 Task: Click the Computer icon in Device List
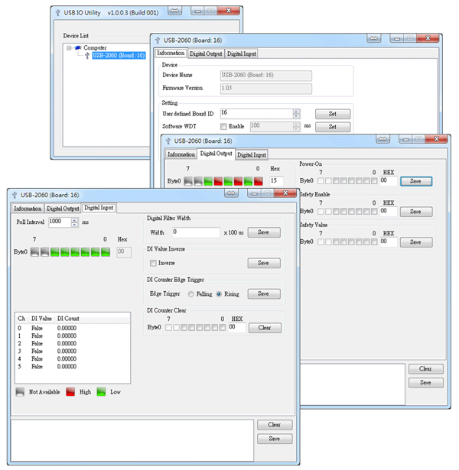[x=78, y=47]
